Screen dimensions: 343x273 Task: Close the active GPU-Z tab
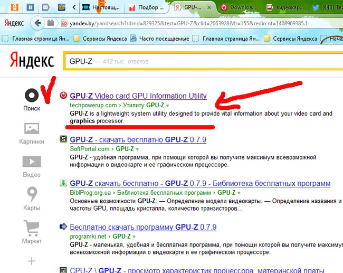pos(209,7)
